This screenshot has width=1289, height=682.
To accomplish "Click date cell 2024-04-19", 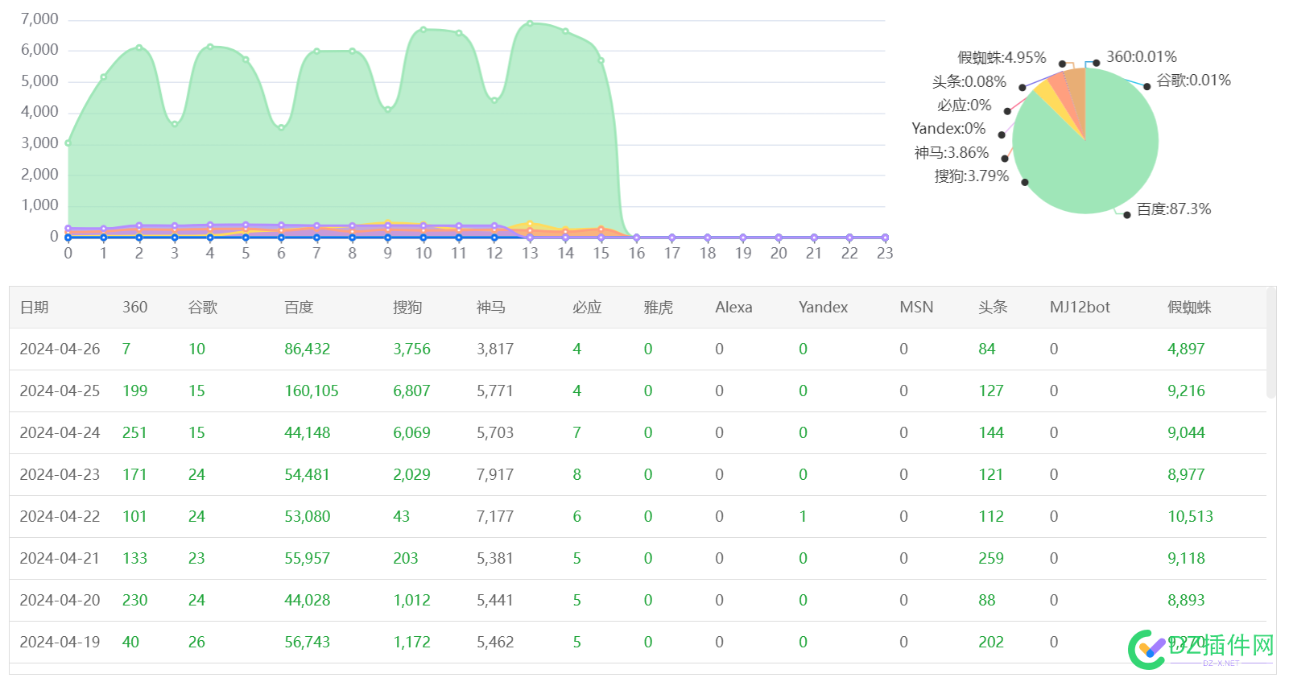I will [60, 643].
